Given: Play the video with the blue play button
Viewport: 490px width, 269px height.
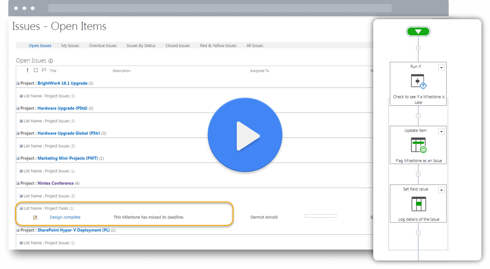Looking at the screenshot, I should click(245, 135).
